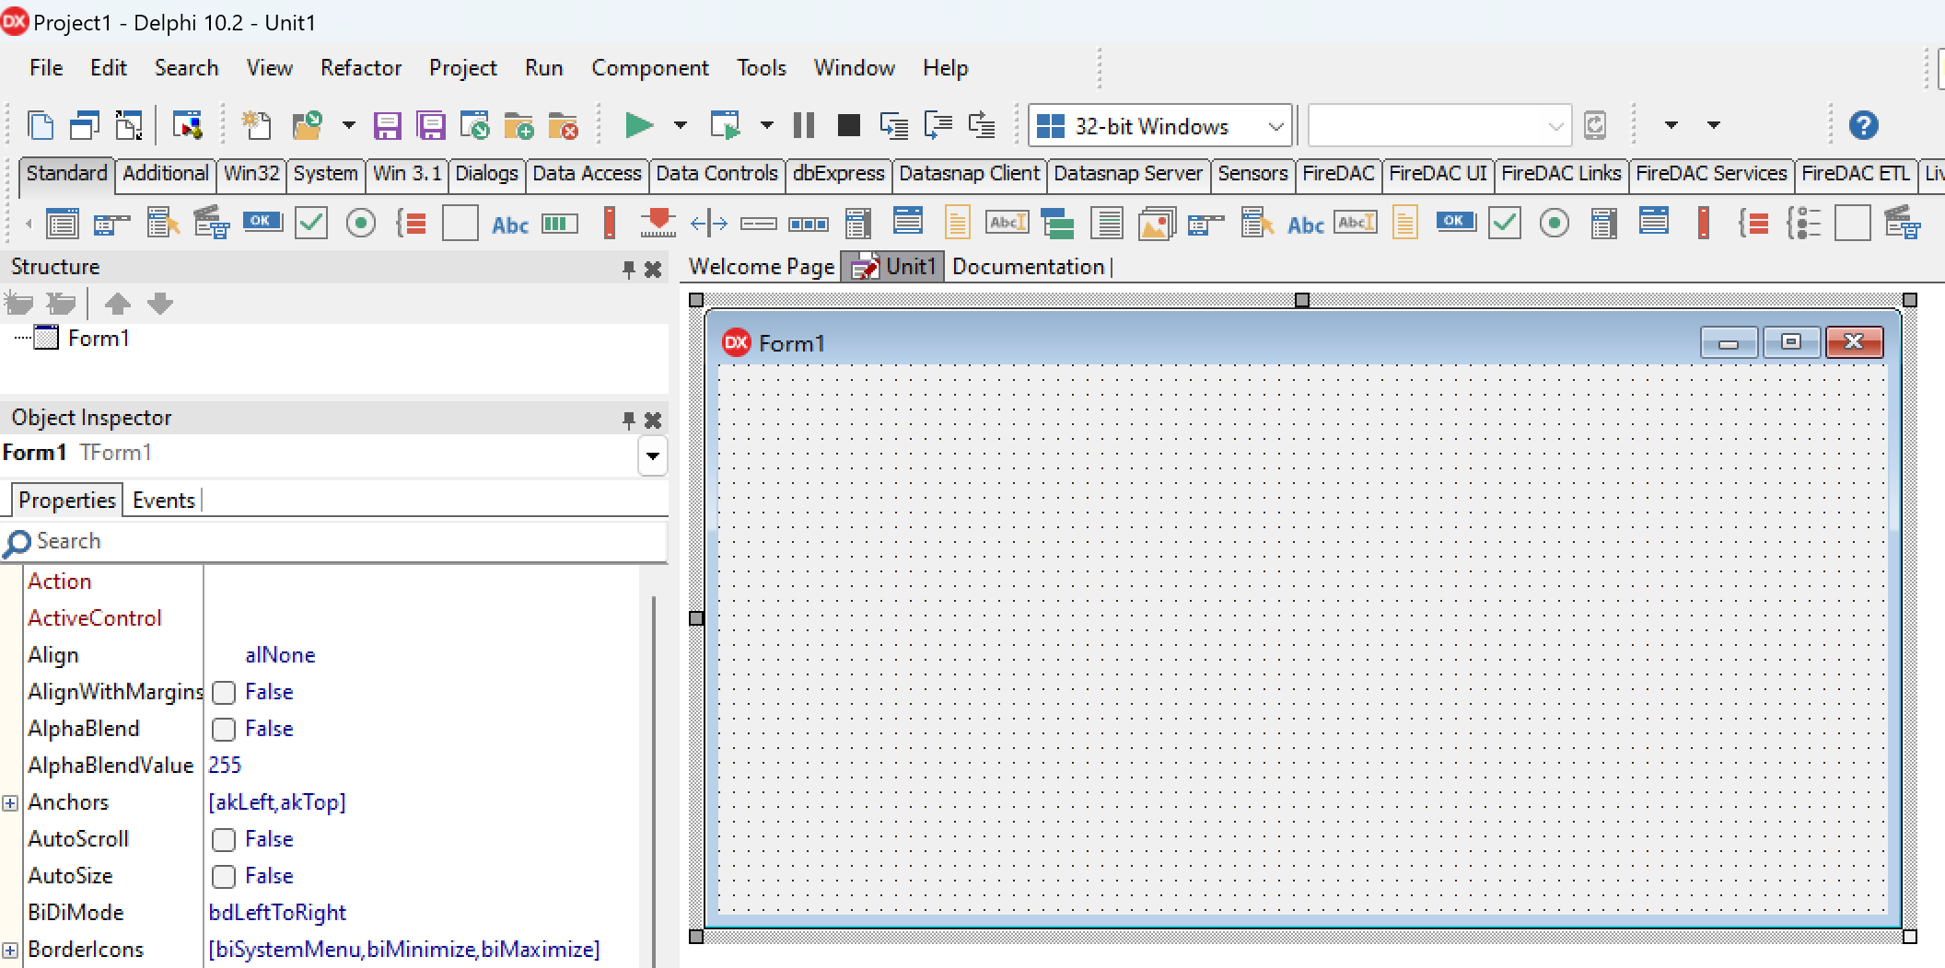Screen dimensions: 1945x968
Task: Click the alNone value of Align
Action: tap(280, 655)
